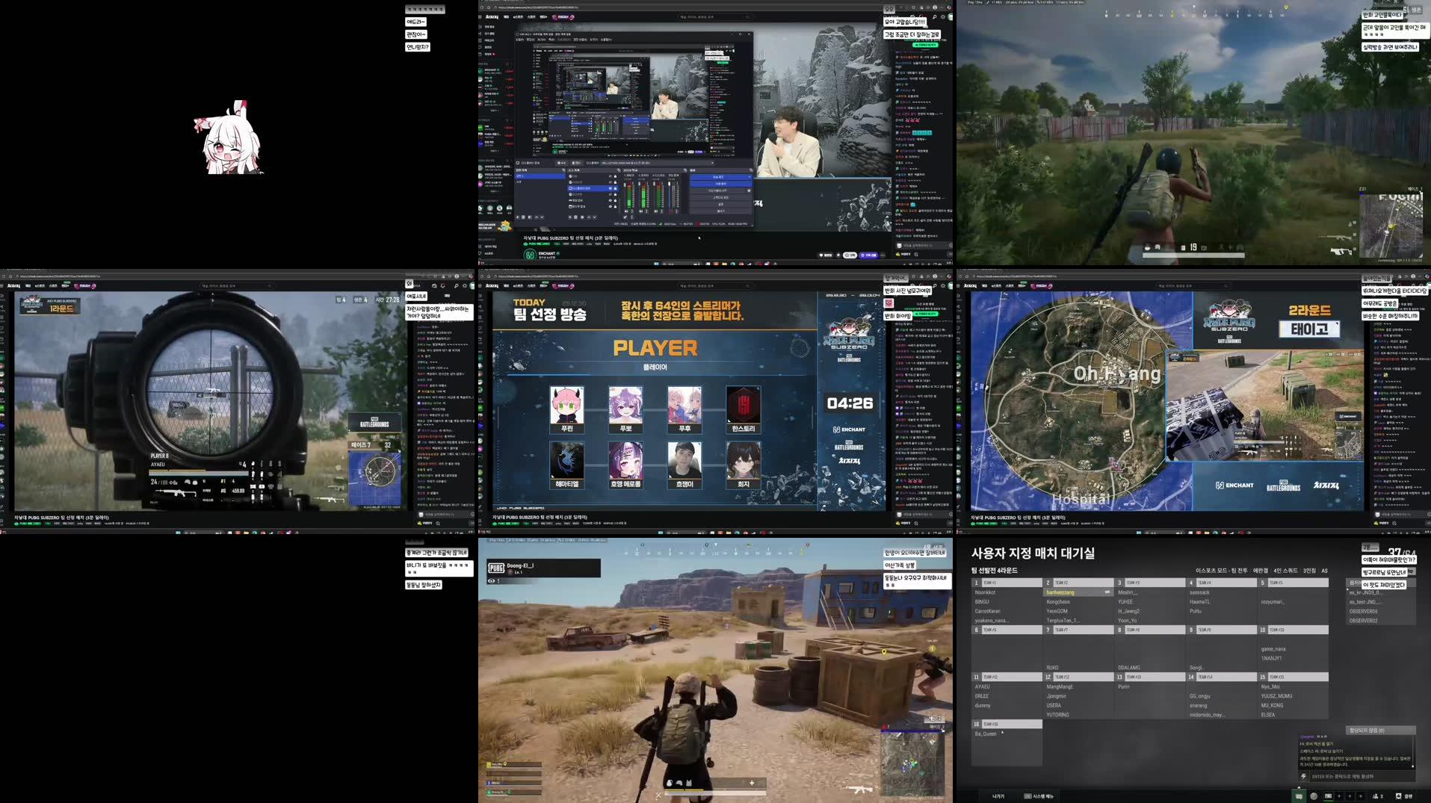The width and height of the screenshot is (1431, 803).
Task: Open the settings gear in the SOOP top bar
Action: click(x=943, y=16)
